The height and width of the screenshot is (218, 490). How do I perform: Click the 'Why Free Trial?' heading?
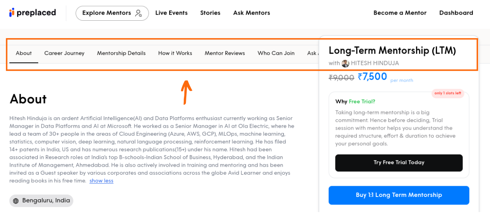[355, 101]
